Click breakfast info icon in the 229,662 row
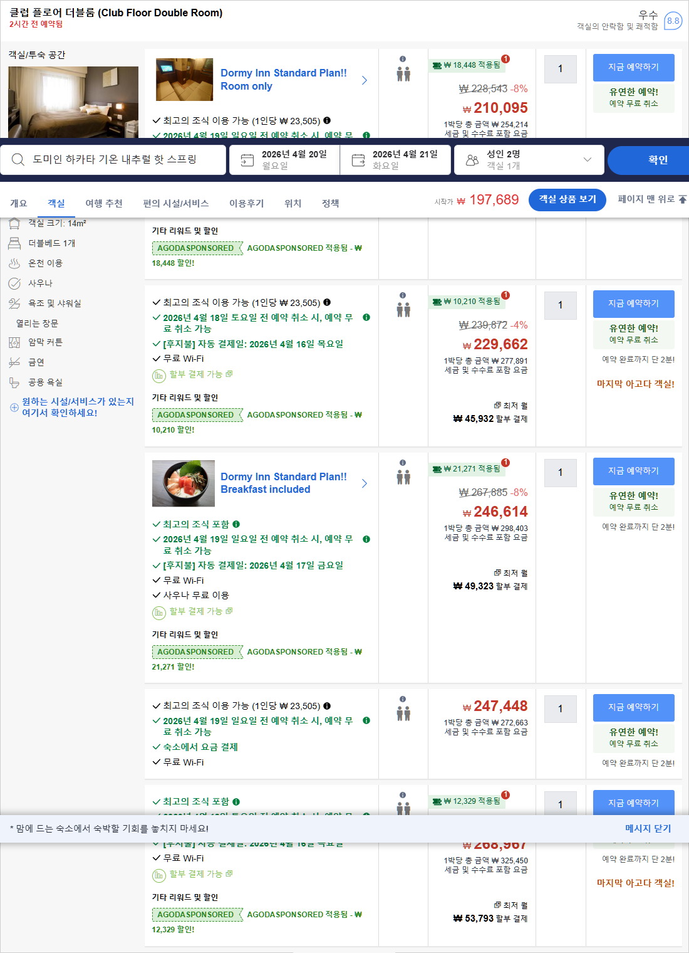 tap(327, 302)
